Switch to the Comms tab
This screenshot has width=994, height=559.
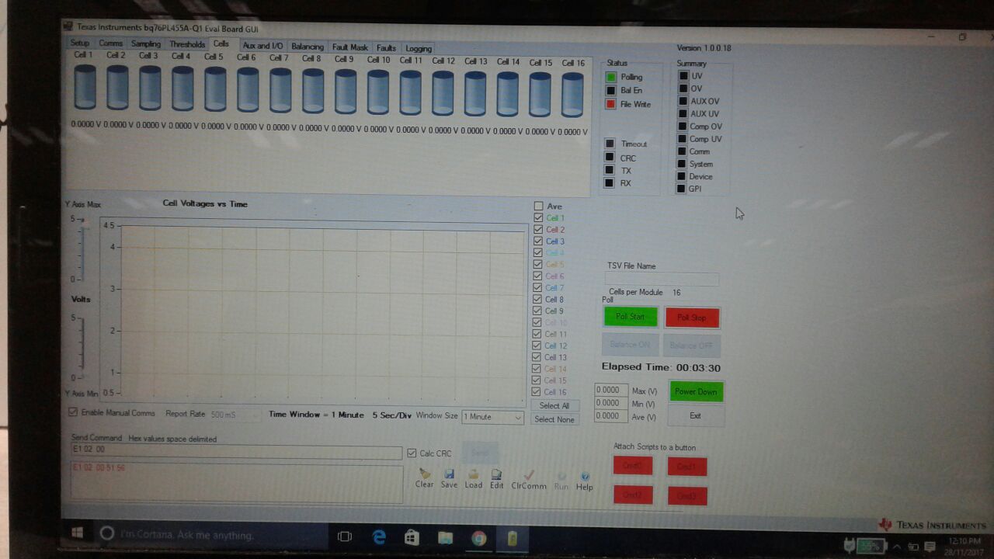[111, 43]
